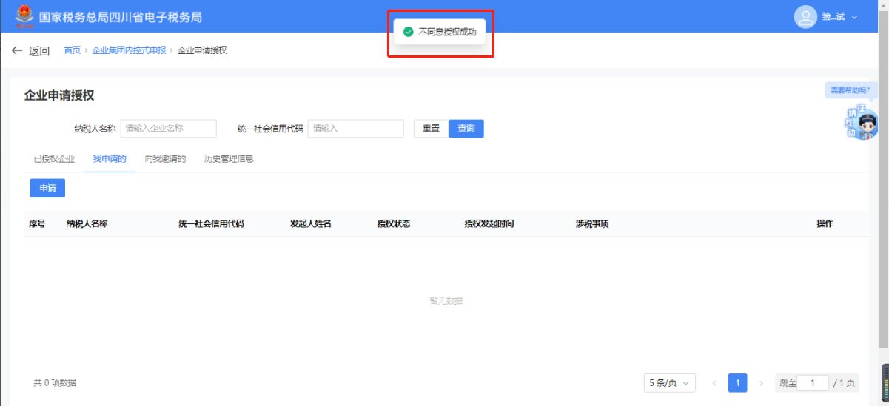Click the 统一社会信用代码 column header

211,223
